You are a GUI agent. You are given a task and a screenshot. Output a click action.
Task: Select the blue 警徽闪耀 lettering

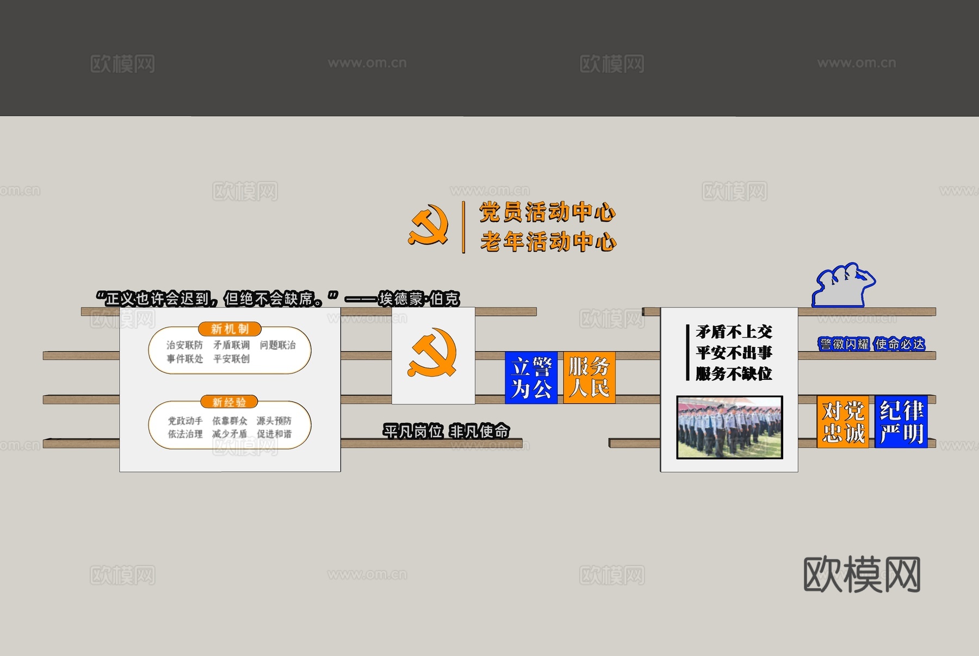pyautogui.click(x=844, y=344)
